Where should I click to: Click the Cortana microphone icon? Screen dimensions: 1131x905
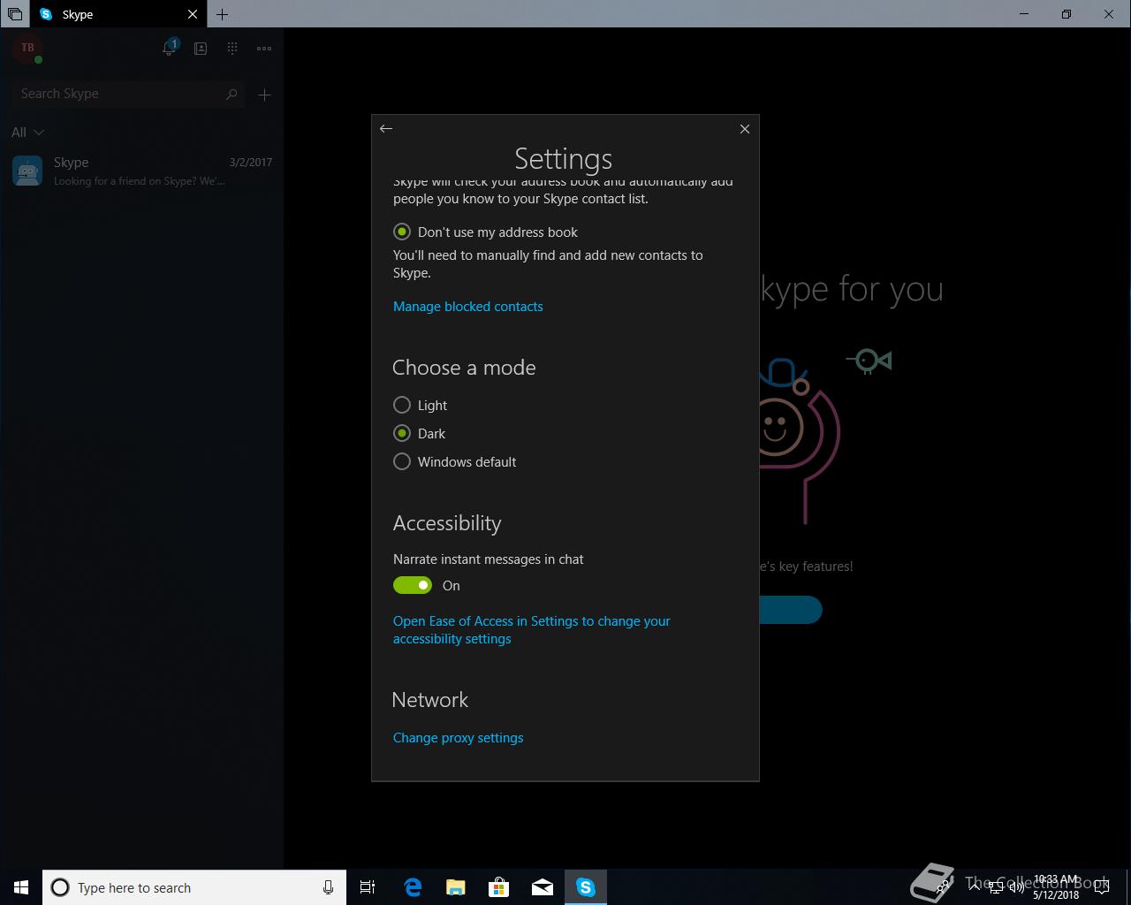328,887
